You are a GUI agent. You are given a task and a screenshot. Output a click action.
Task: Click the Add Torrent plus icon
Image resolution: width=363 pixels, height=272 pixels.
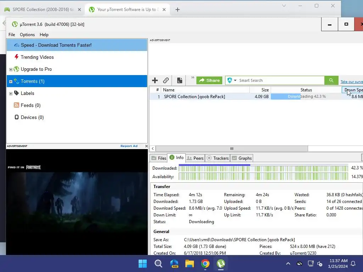coord(155,80)
